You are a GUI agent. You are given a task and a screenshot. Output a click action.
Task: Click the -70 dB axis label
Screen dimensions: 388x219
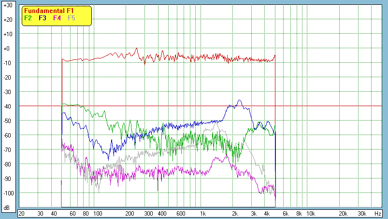coord(7,150)
